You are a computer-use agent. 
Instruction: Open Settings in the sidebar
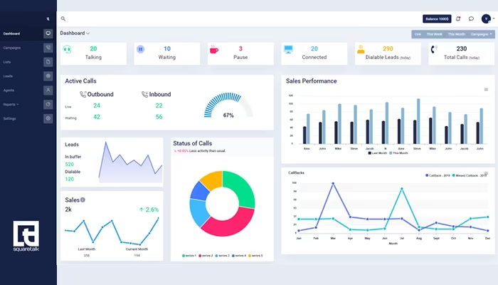point(9,118)
